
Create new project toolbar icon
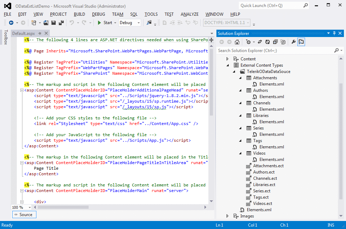pyautogui.click(x=34, y=23)
